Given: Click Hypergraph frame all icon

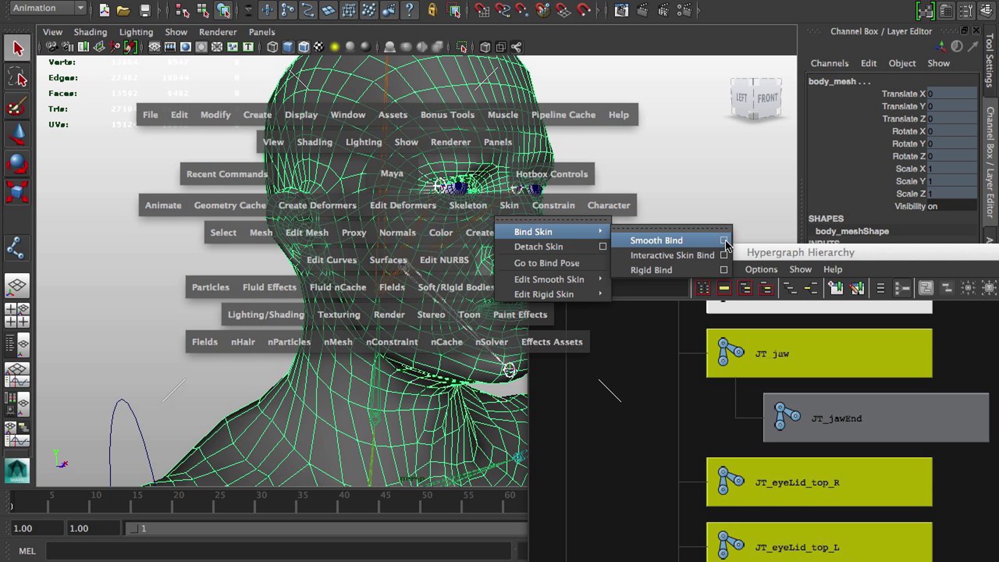Looking at the screenshot, I should pos(703,288).
